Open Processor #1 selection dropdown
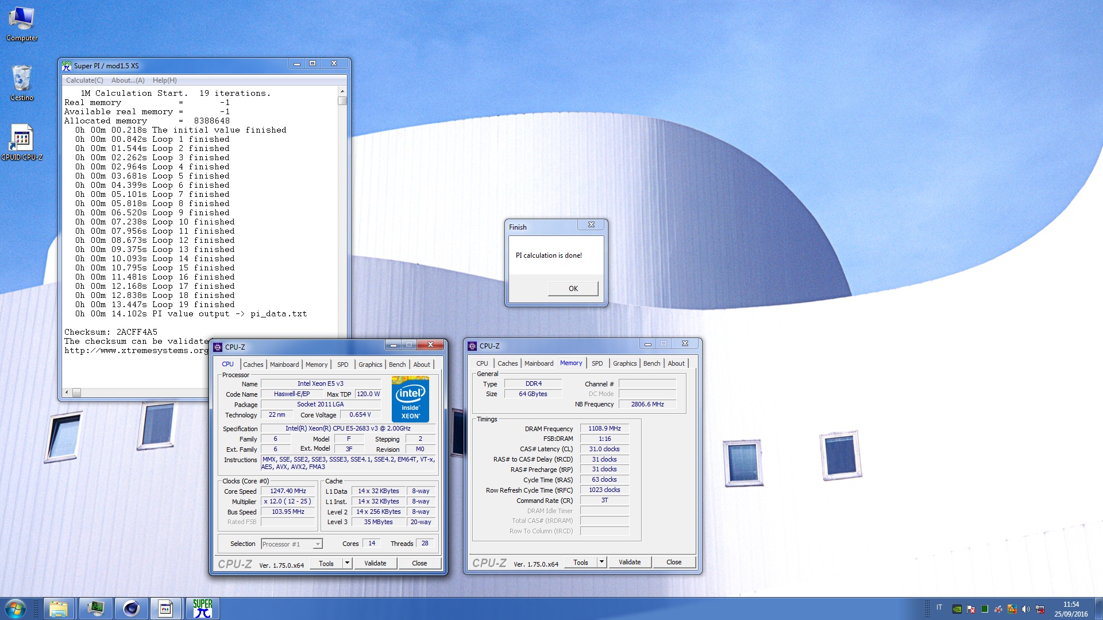Image resolution: width=1103 pixels, height=620 pixels. 292,544
